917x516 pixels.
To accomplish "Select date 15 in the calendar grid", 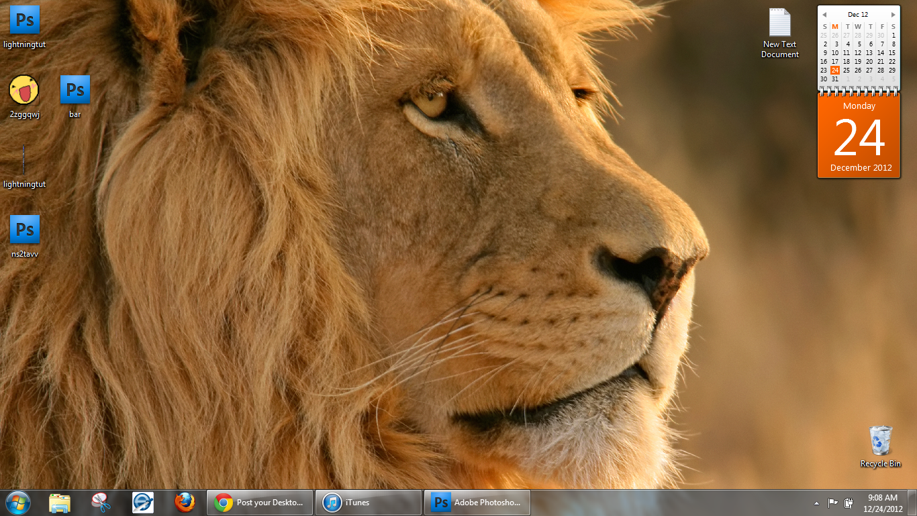I will coord(892,52).
